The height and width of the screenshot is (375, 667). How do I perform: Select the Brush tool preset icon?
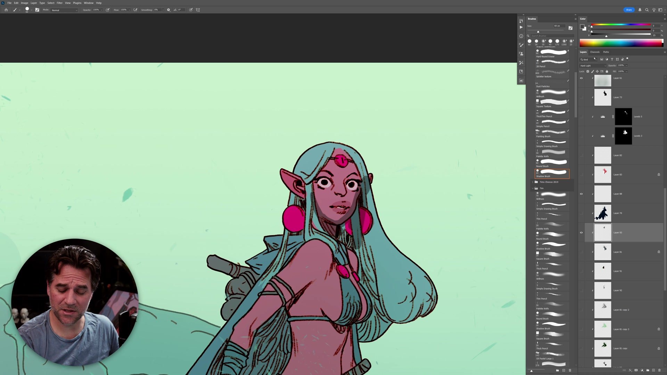[15, 10]
